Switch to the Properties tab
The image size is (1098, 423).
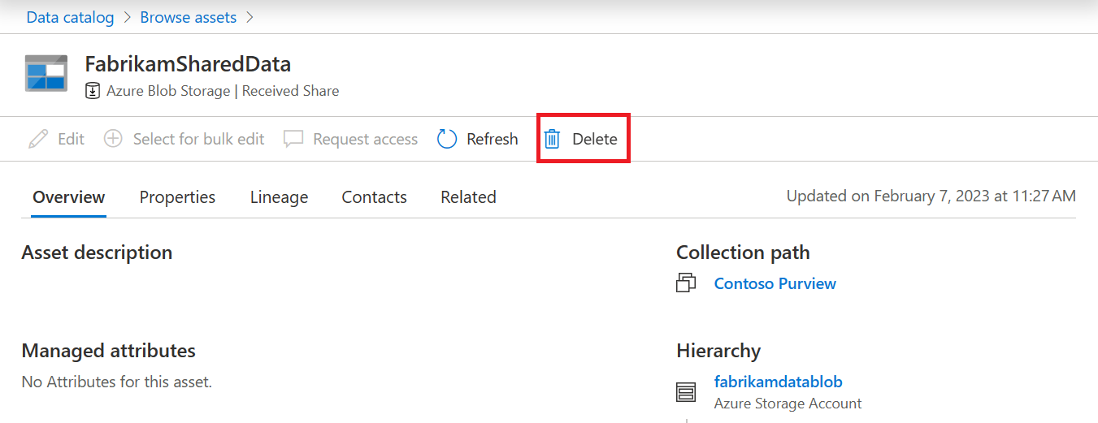(x=177, y=197)
